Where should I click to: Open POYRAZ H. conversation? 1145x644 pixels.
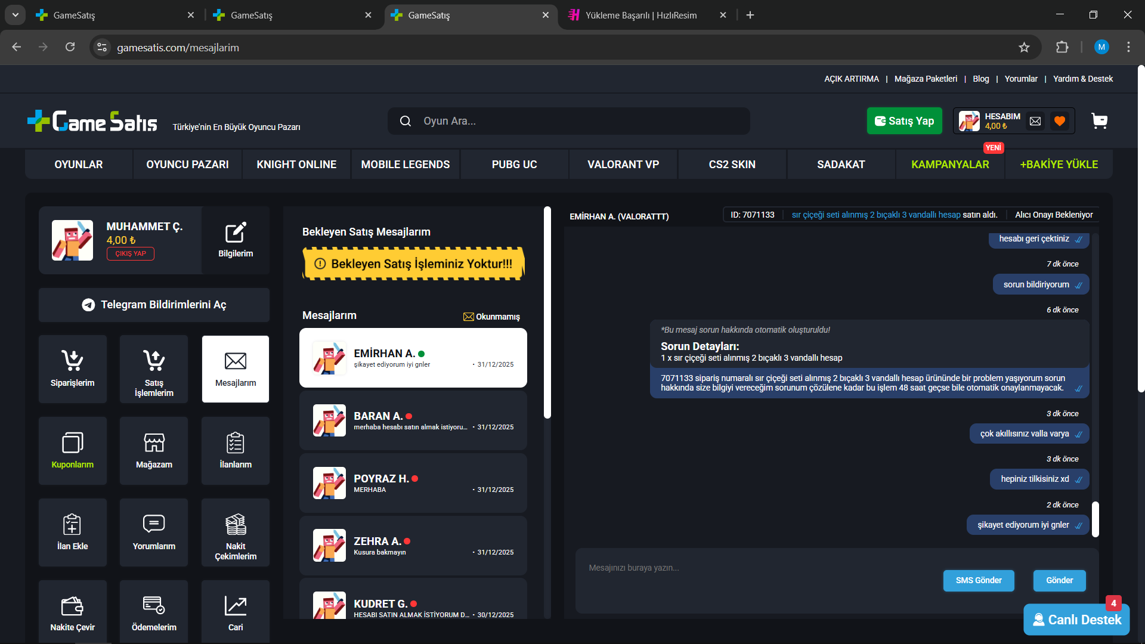pyautogui.click(x=413, y=483)
